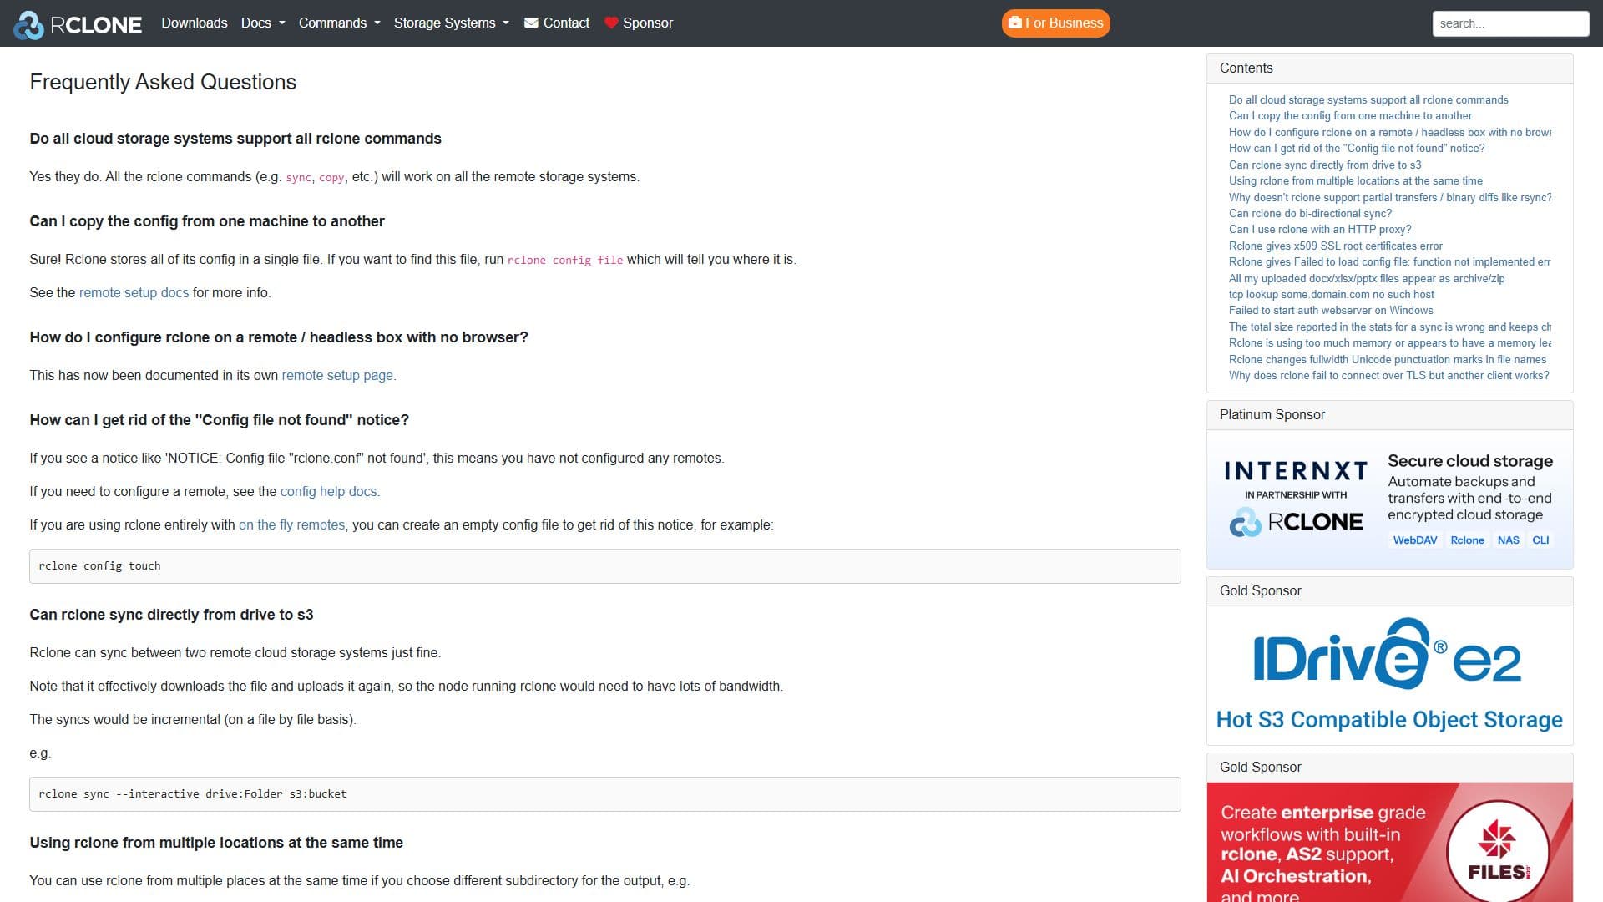Jump to 'Do all cloud storage systems support' in Contents
This screenshot has width=1603, height=902.
[1368, 100]
